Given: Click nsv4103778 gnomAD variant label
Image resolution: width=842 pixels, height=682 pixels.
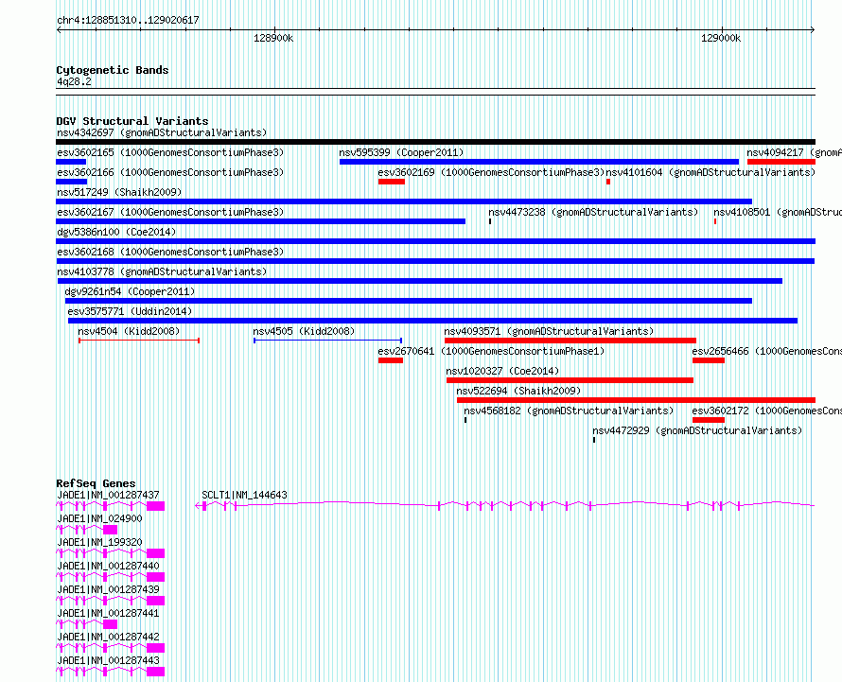Looking at the screenshot, I should pyautogui.click(x=162, y=271).
